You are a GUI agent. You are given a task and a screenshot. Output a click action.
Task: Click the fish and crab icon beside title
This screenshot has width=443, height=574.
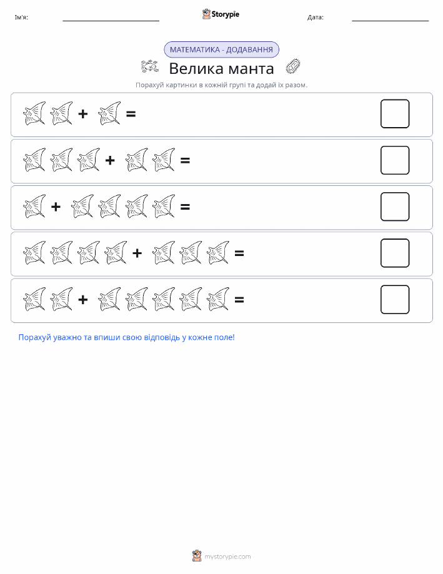(150, 66)
